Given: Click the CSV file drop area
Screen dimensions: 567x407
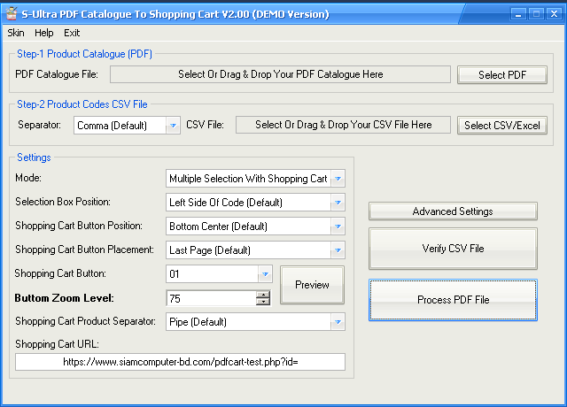Looking at the screenshot, I should tap(343, 125).
